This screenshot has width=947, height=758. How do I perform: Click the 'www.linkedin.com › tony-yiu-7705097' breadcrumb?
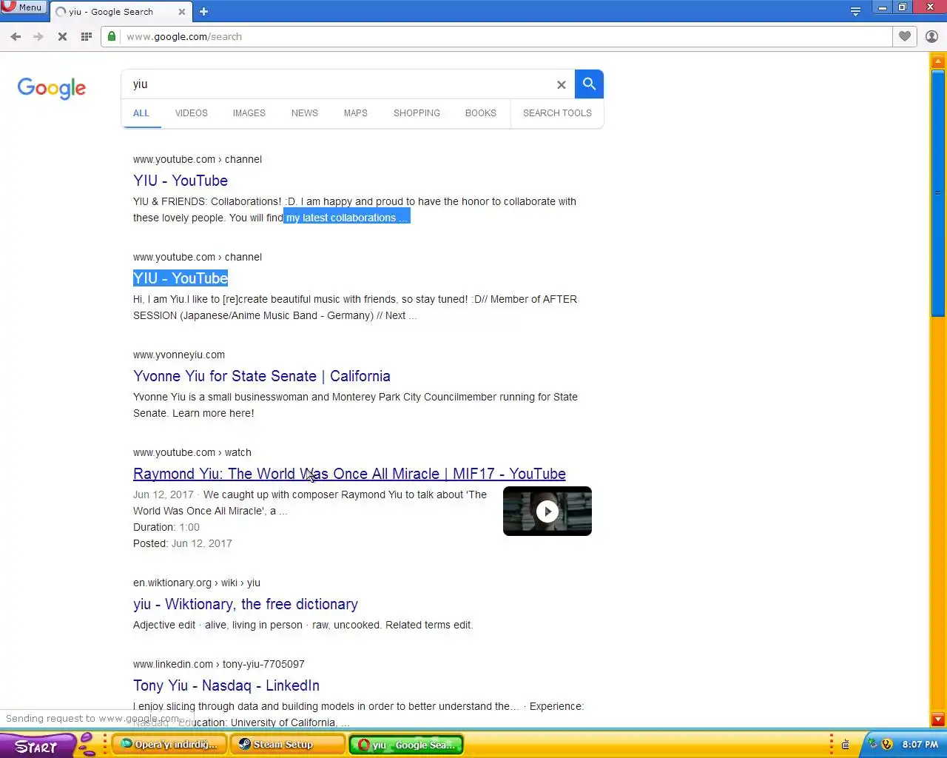(x=219, y=664)
